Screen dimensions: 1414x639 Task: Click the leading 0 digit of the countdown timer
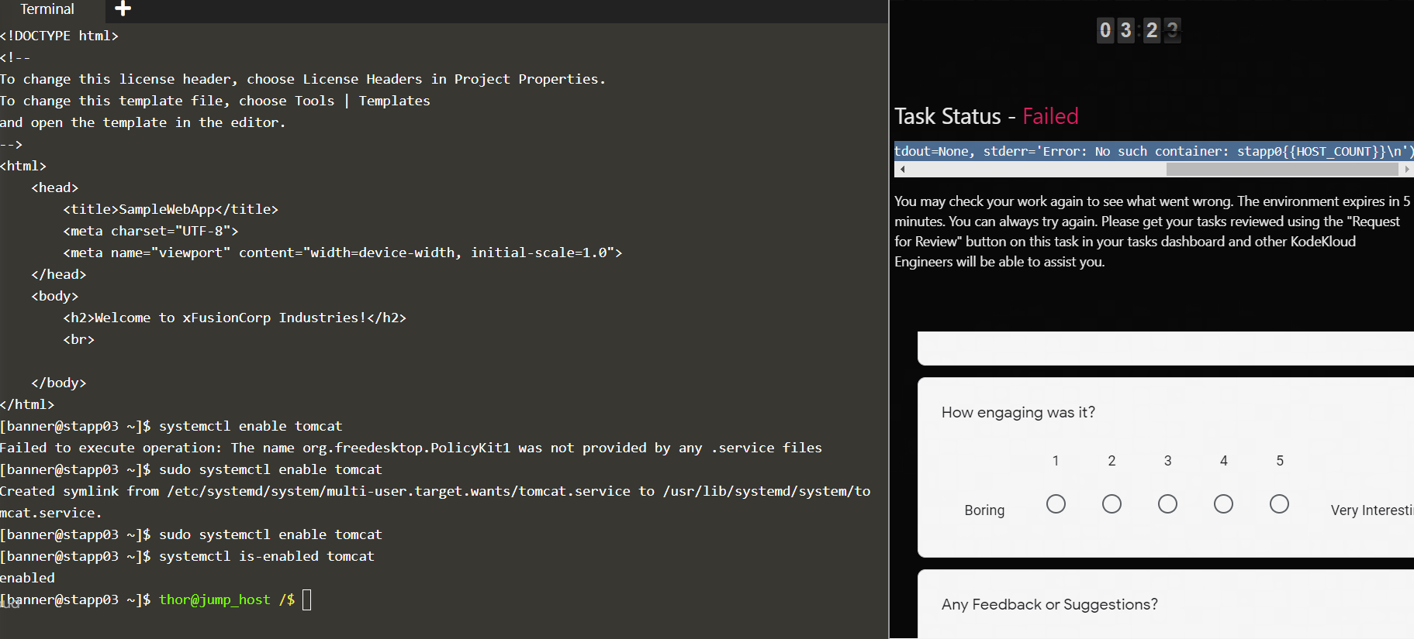1105,30
